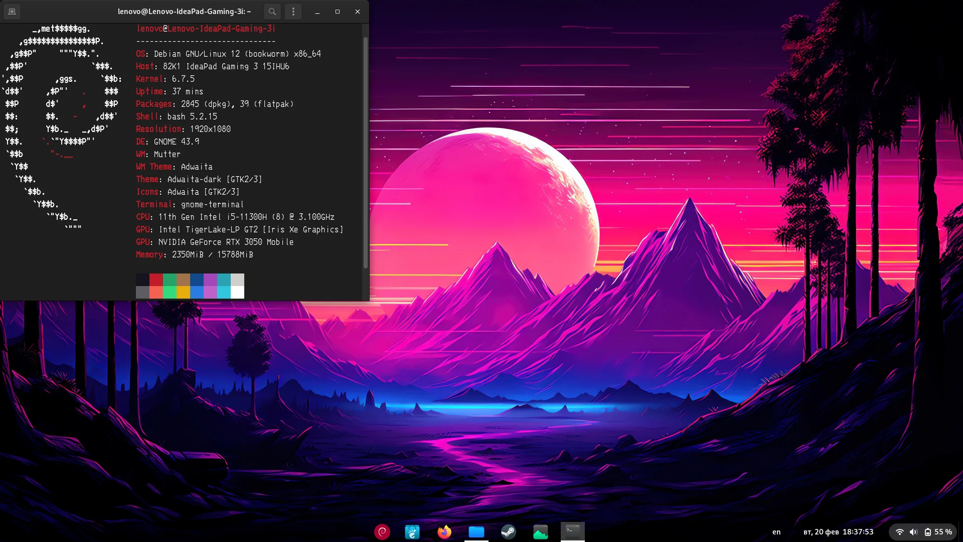This screenshot has width=963, height=542.
Task: Click the volume speaker icon
Action: [913, 531]
